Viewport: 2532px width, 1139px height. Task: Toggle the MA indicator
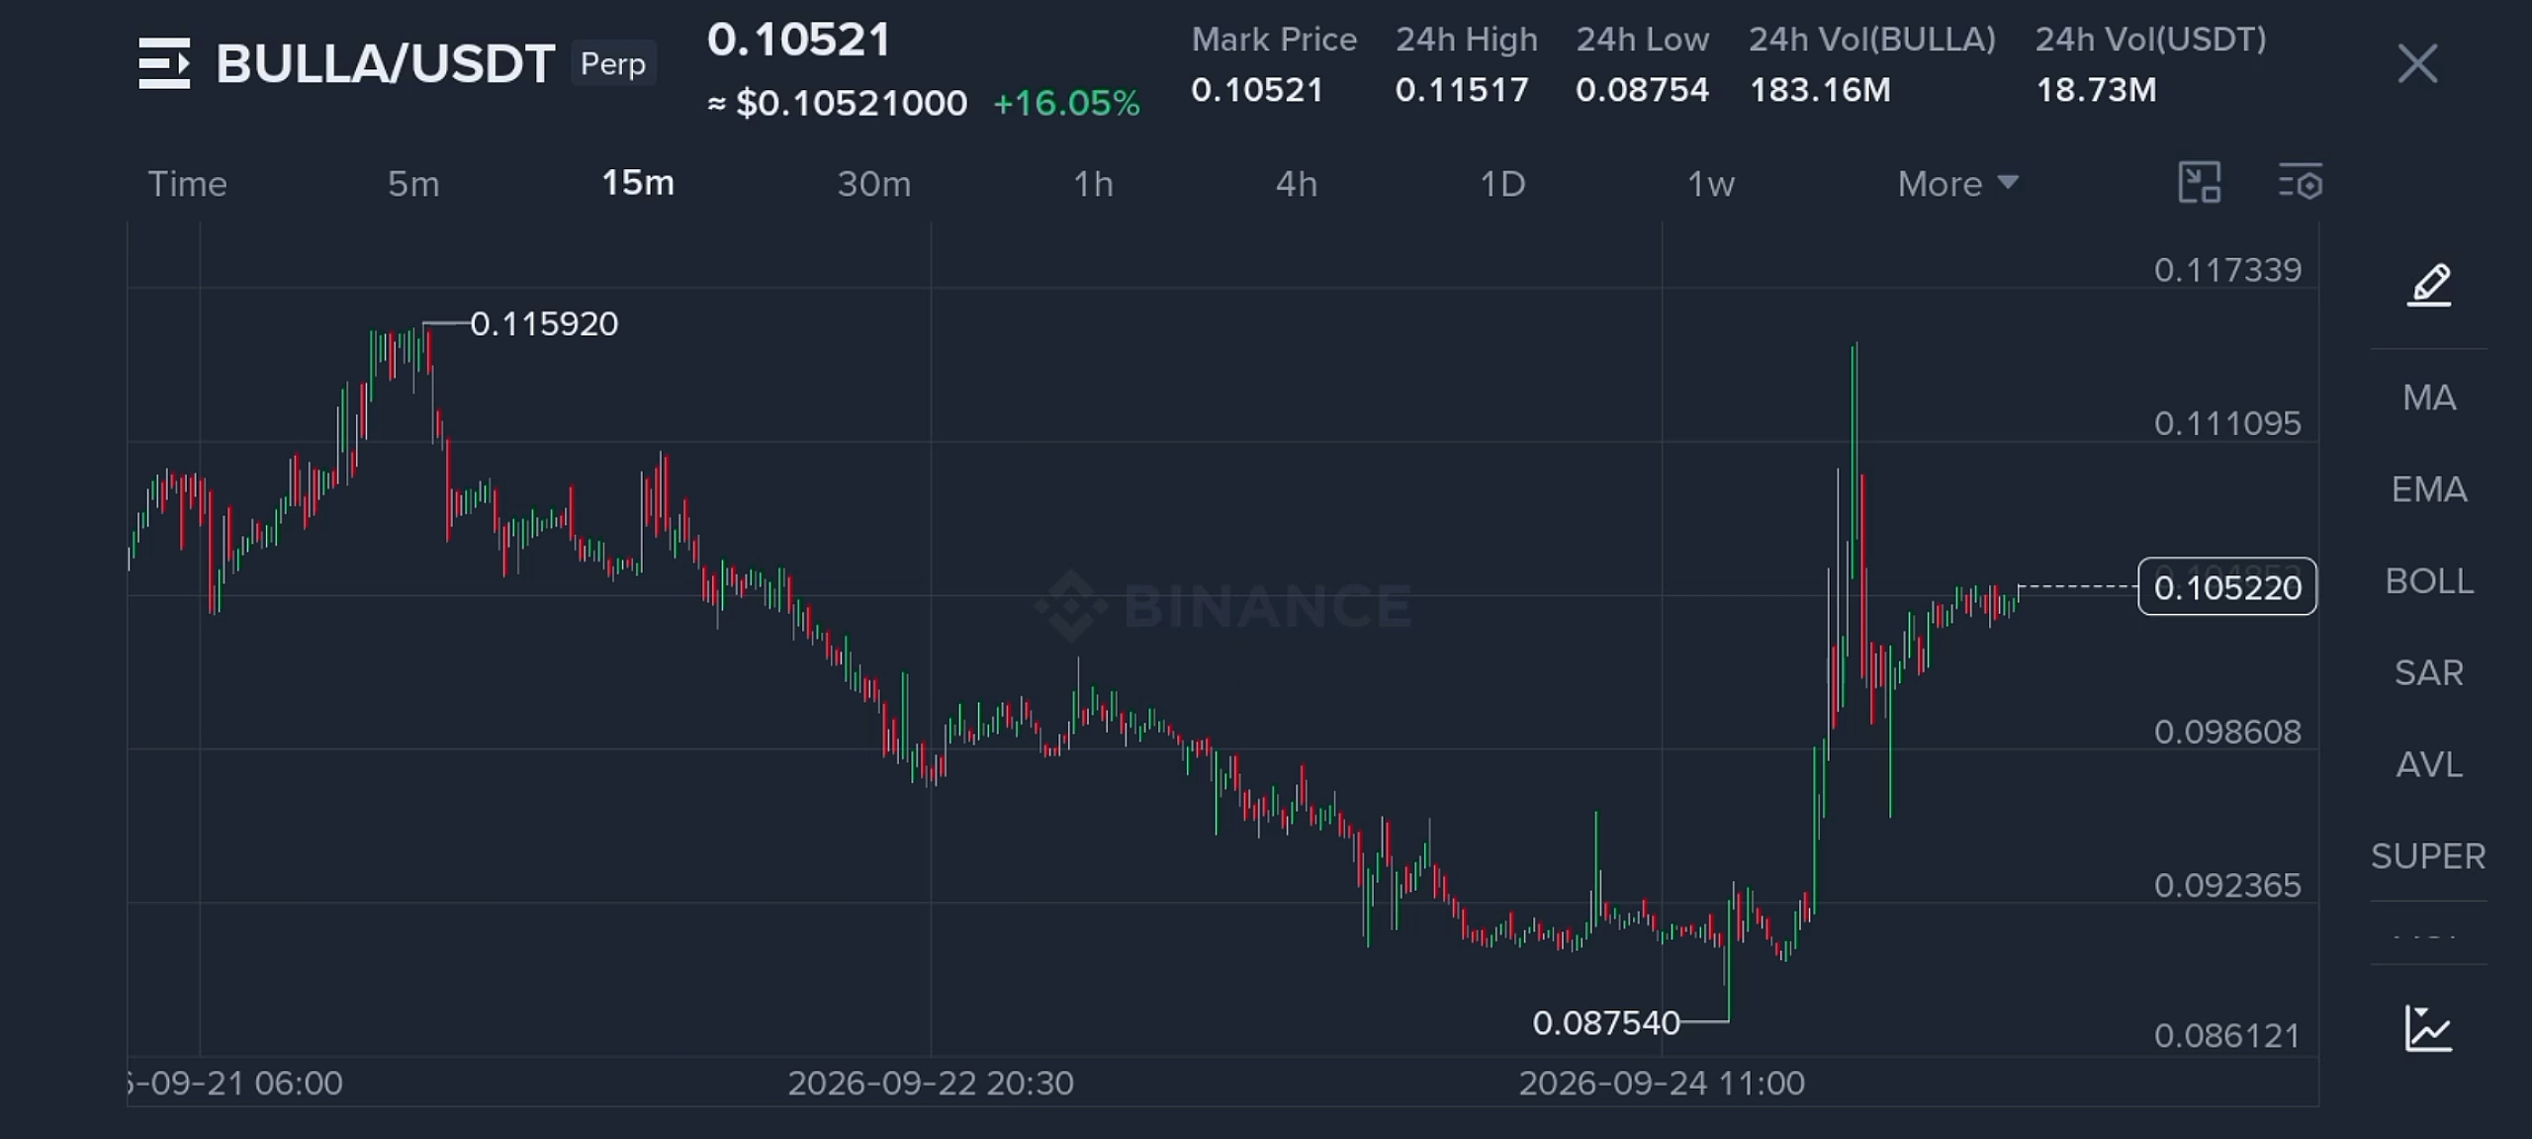tap(2429, 397)
